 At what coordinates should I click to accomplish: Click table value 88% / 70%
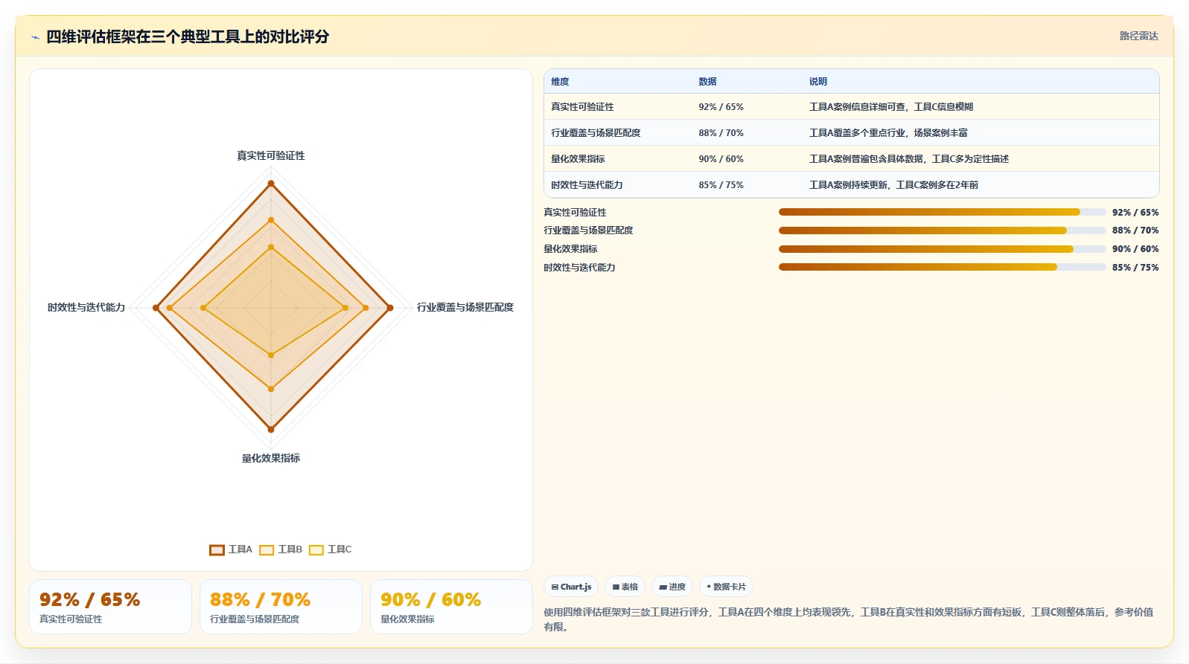[x=721, y=133]
